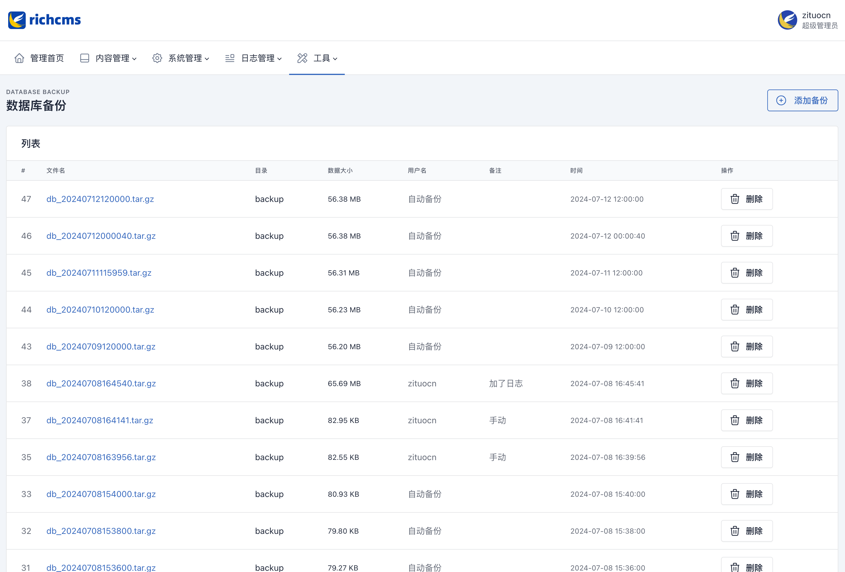845x572 pixels.
Task: Click the 列表 card title
Action: point(31,144)
